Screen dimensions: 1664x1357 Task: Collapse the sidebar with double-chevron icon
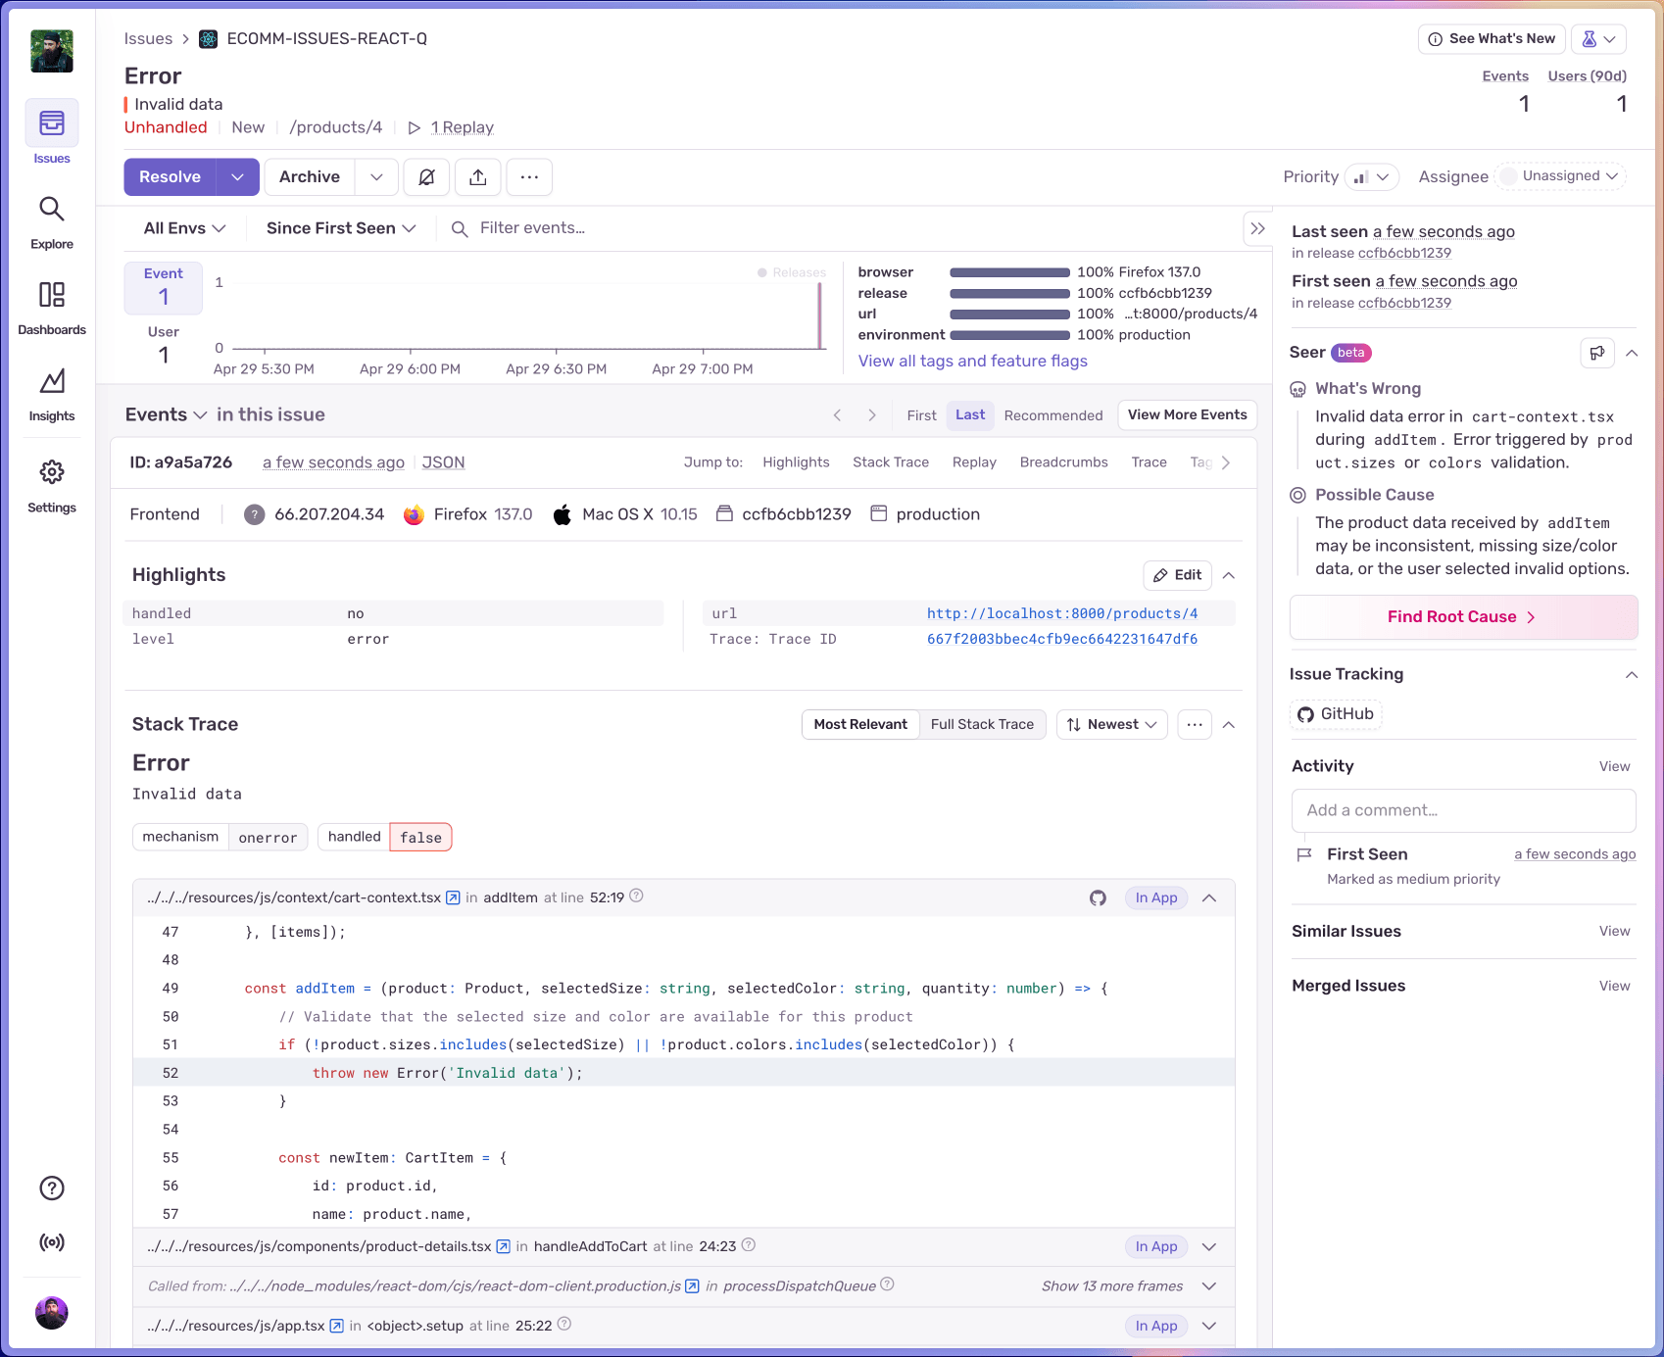pyautogui.click(x=1258, y=228)
